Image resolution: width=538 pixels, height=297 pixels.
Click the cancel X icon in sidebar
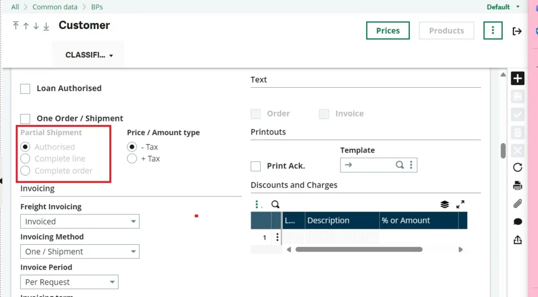518,150
